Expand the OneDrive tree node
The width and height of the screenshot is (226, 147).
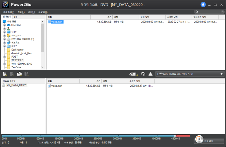click(4, 25)
